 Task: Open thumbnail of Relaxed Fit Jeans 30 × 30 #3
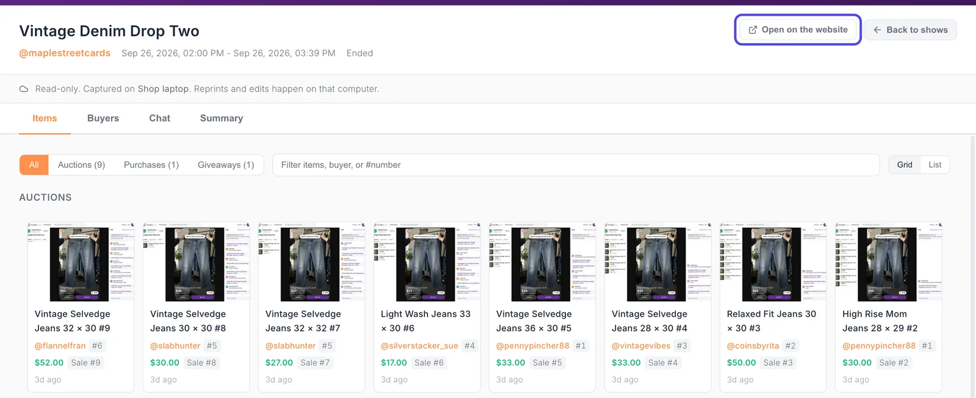[x=773, y=261]
